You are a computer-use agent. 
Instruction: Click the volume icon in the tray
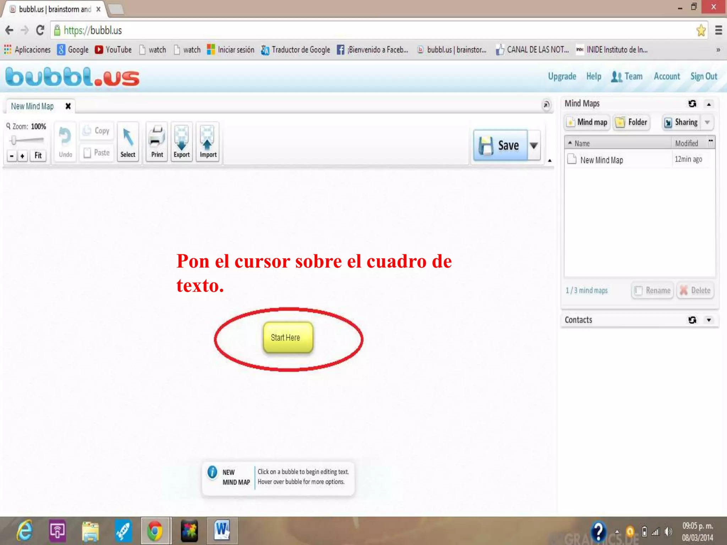point(668,532)
